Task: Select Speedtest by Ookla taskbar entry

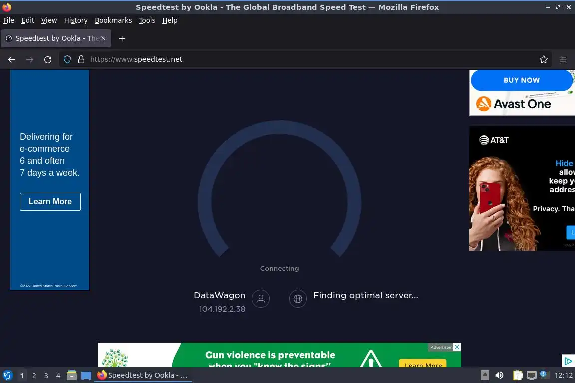Action: (143, 375)
